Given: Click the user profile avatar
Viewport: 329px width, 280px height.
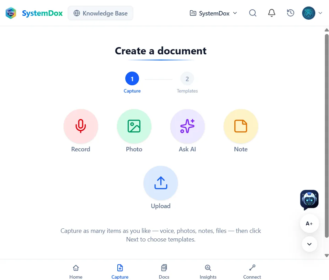Looking at the screenshot, I should pyautogui.click(x=308, y=13).
